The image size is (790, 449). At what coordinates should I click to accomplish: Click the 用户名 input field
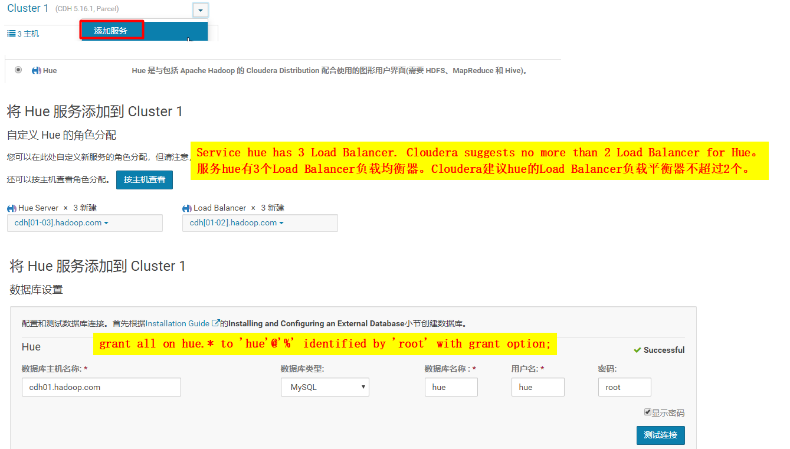[x=537, y=388]
